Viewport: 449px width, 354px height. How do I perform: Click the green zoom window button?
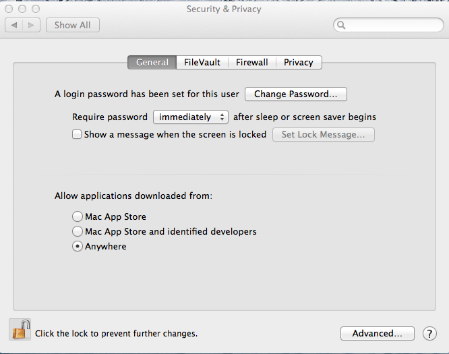click(x=36, y=9)
